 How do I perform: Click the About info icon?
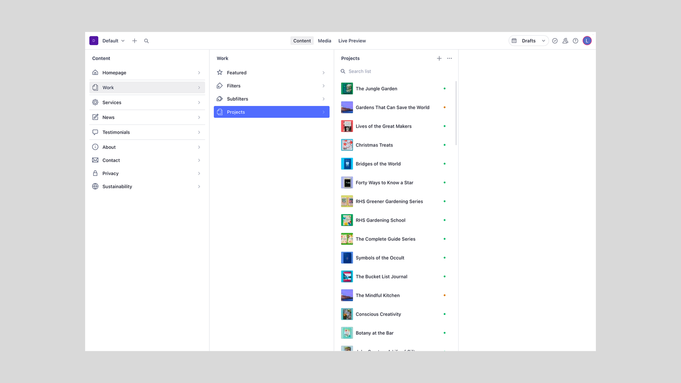pos(95,147)
